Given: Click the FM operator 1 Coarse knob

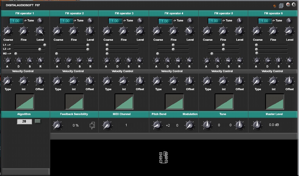Looking at the screenshot, I should (8, 31).
